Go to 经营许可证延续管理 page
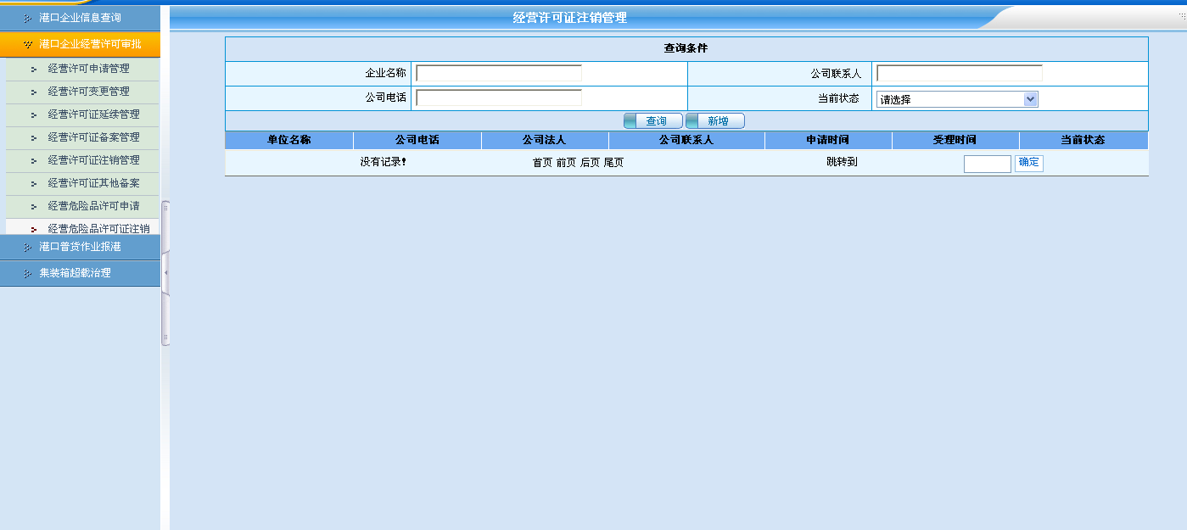Screen dimensions: 1187x530 (93, 114)
